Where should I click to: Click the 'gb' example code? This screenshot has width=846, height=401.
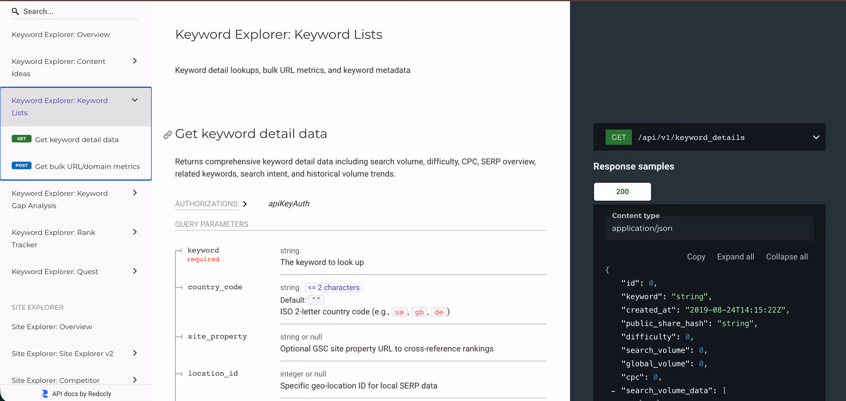coord(419,312)
